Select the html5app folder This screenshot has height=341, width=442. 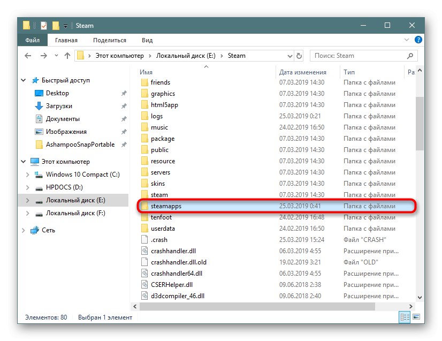point(164,105)
